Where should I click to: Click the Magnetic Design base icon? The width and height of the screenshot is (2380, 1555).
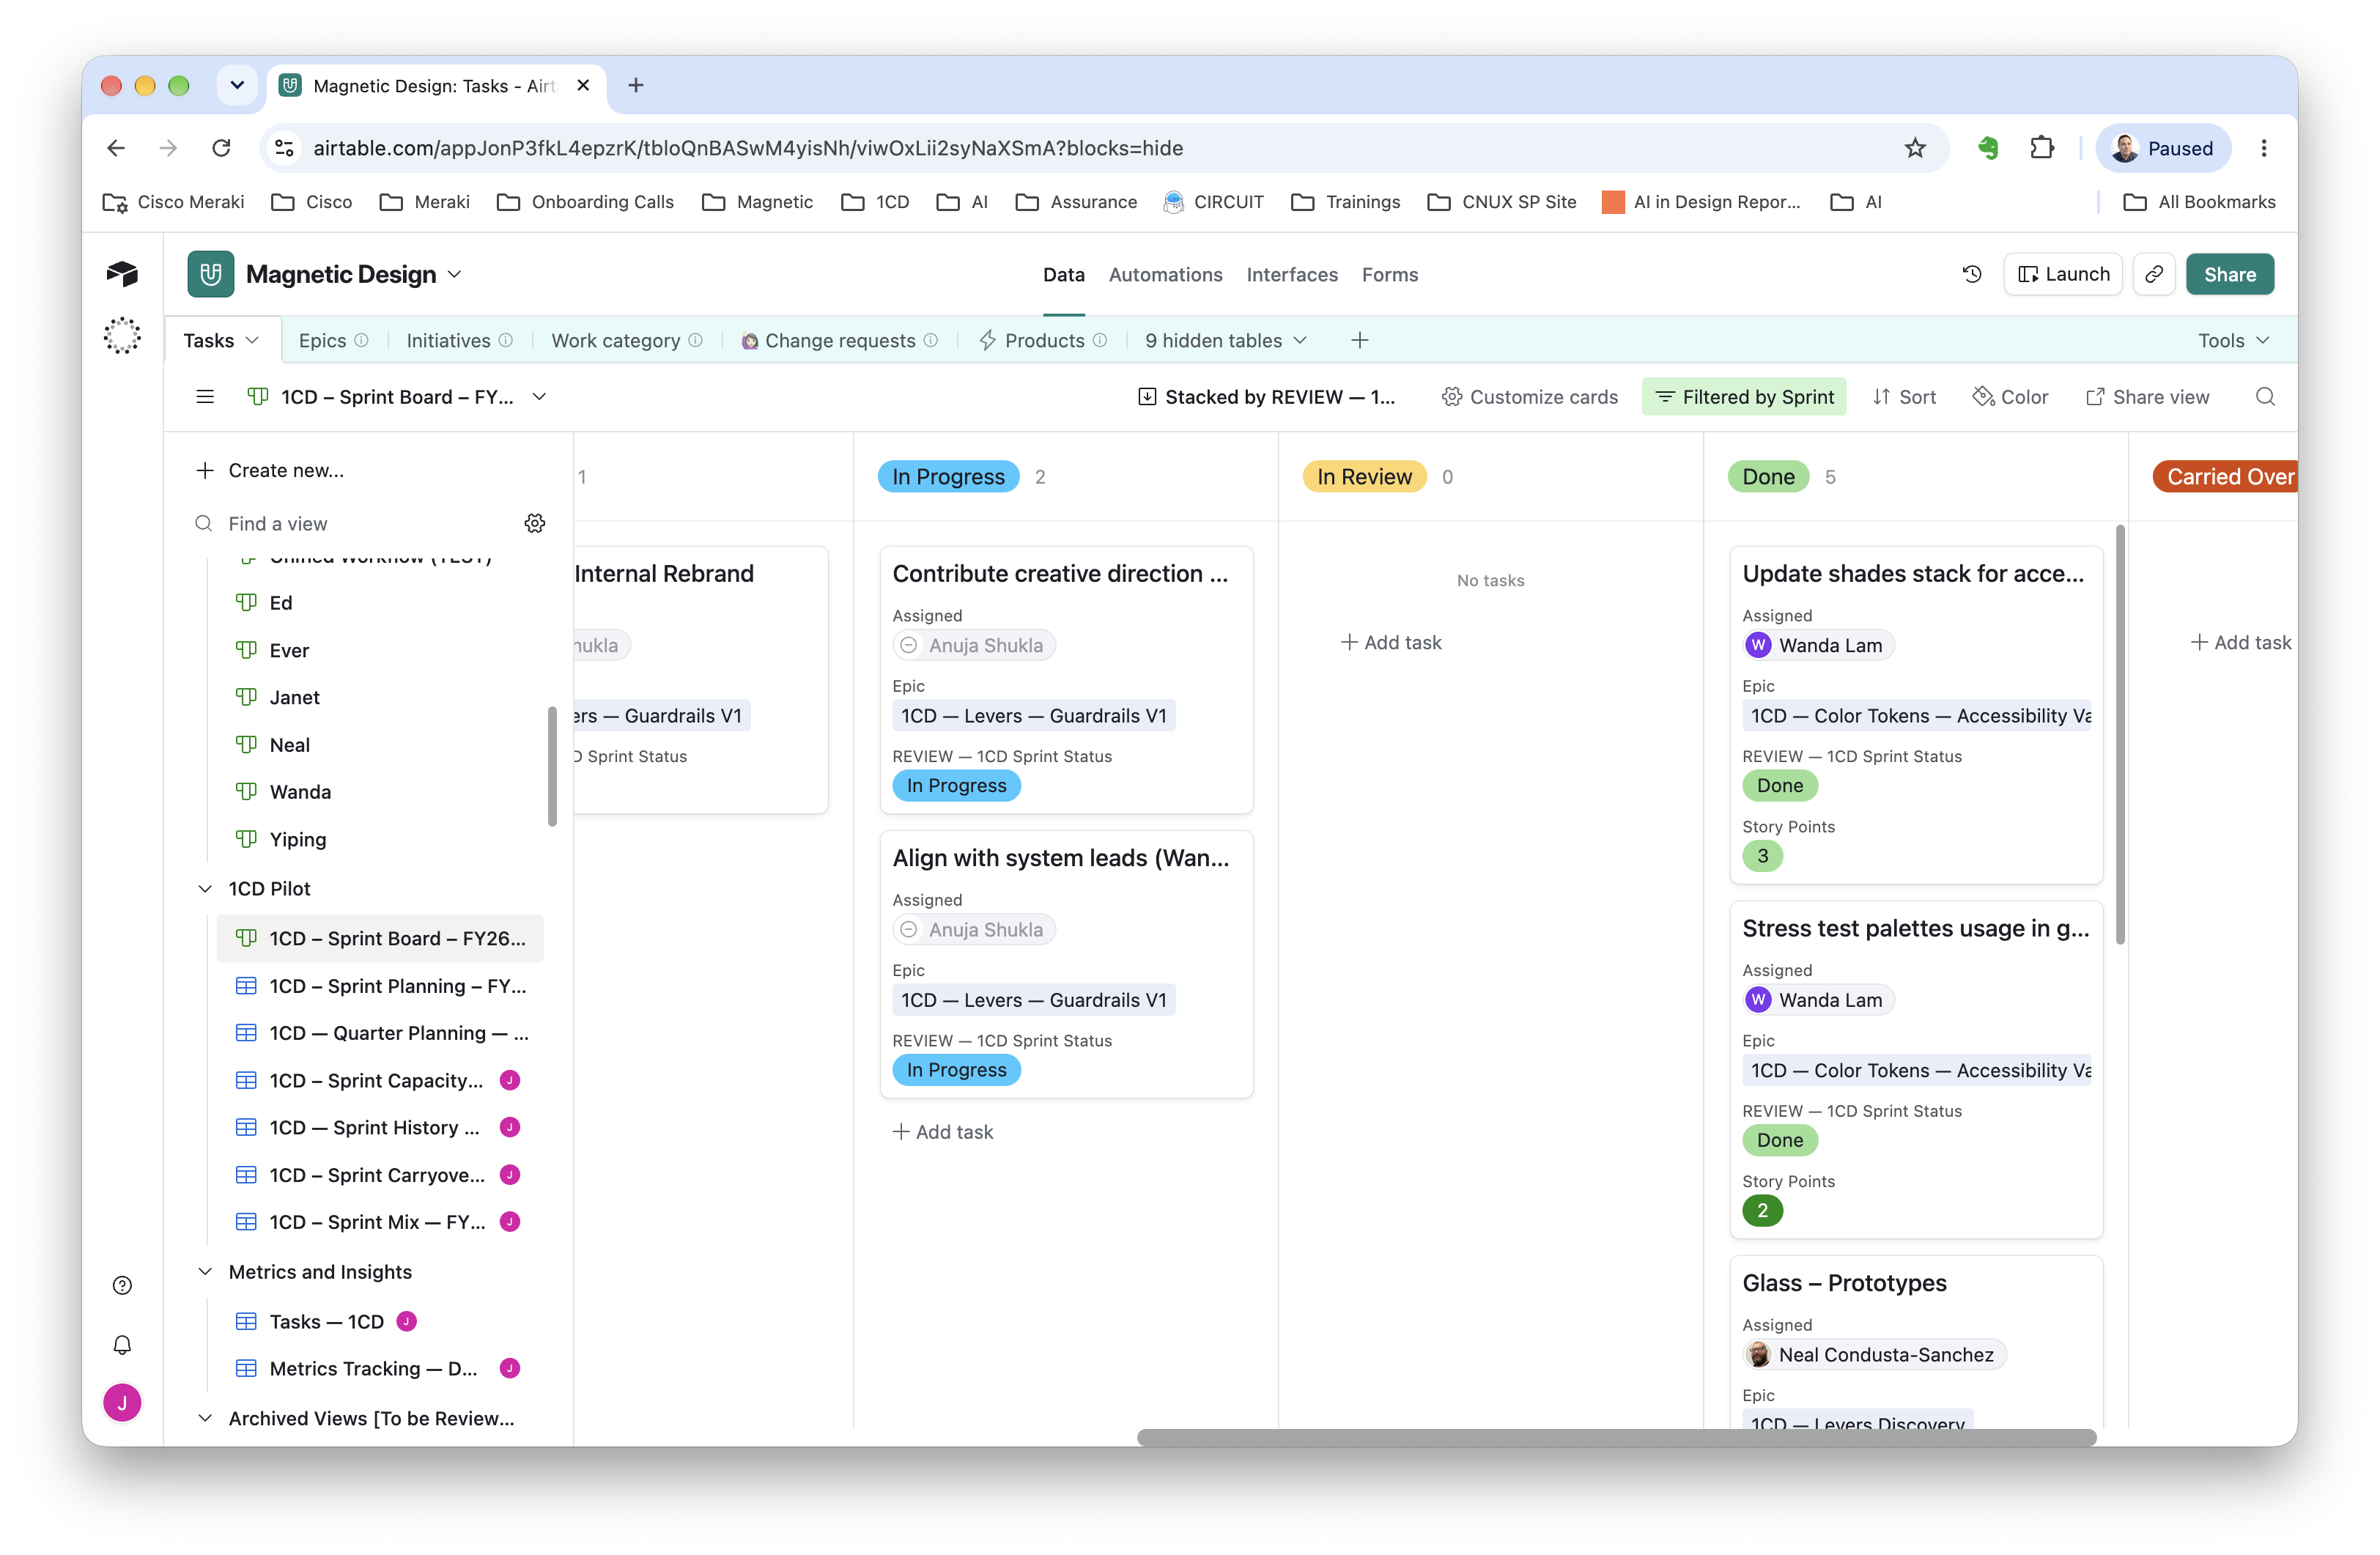tap(210, 274)
